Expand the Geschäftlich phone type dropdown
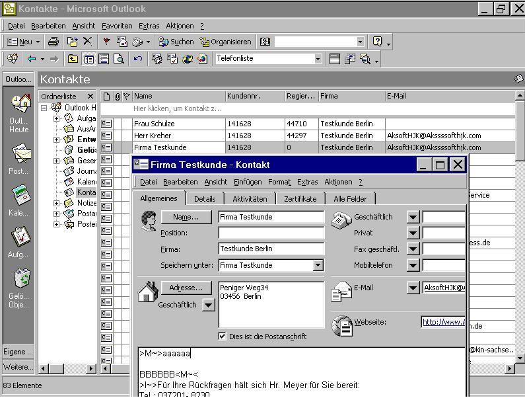 (413, 217)
